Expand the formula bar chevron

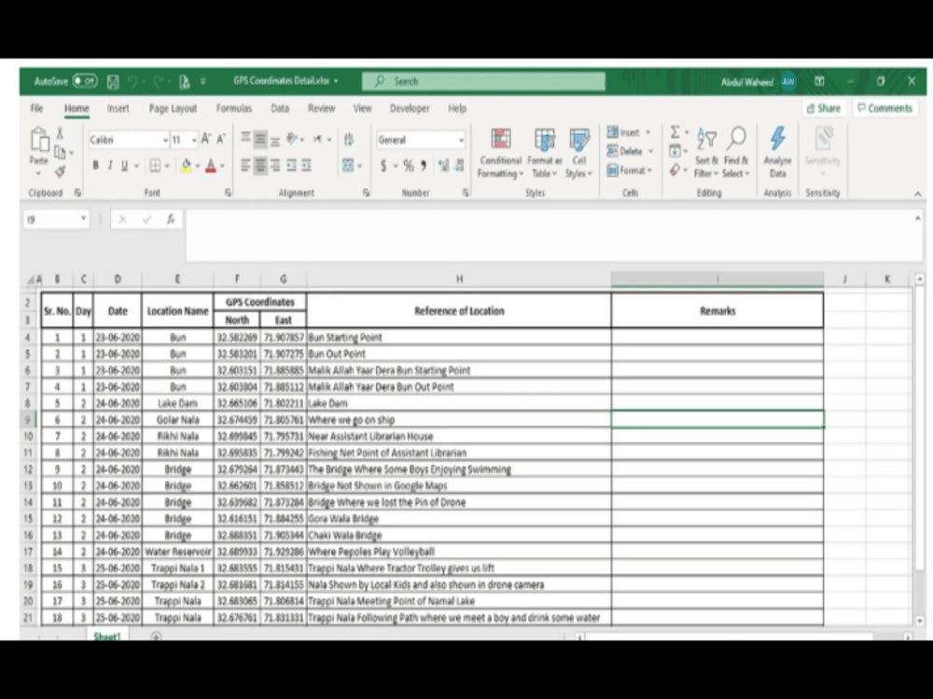click(x=917, y=219)
